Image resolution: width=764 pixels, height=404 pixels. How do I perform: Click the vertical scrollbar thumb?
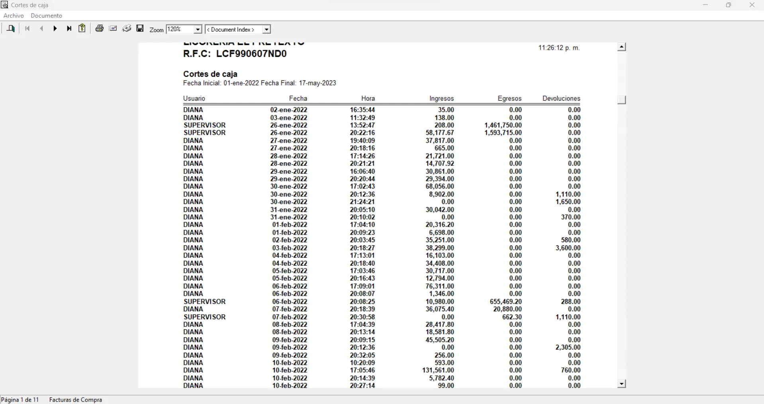click(x=621, y=99)
